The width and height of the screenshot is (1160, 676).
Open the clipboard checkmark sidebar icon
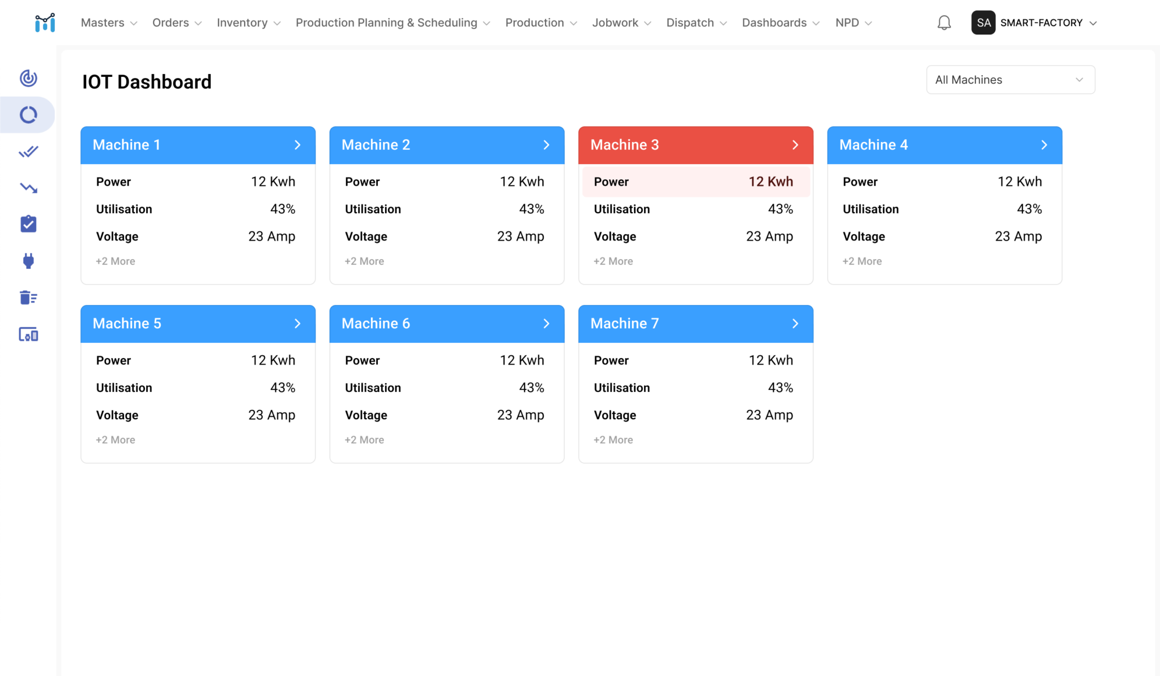tap(28, 224)
